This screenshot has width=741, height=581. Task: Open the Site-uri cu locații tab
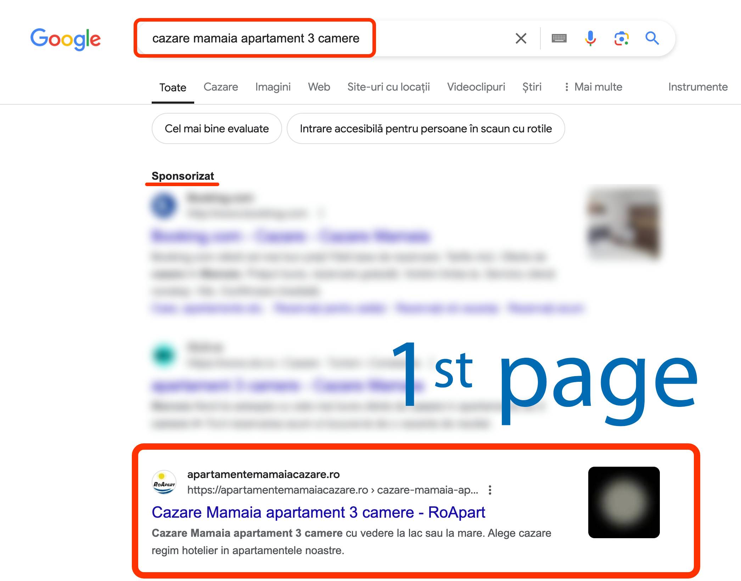tap(388, 87)
